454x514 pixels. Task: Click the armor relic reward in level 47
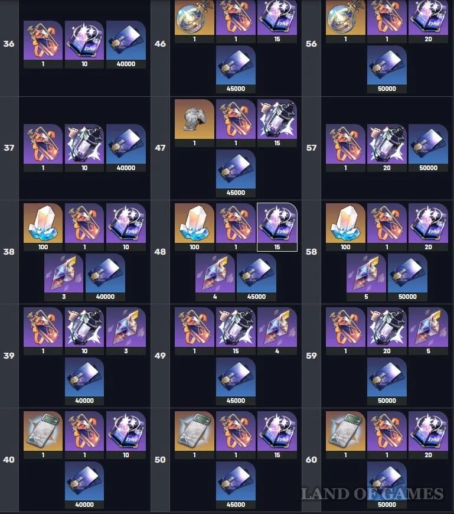(194, 123)
